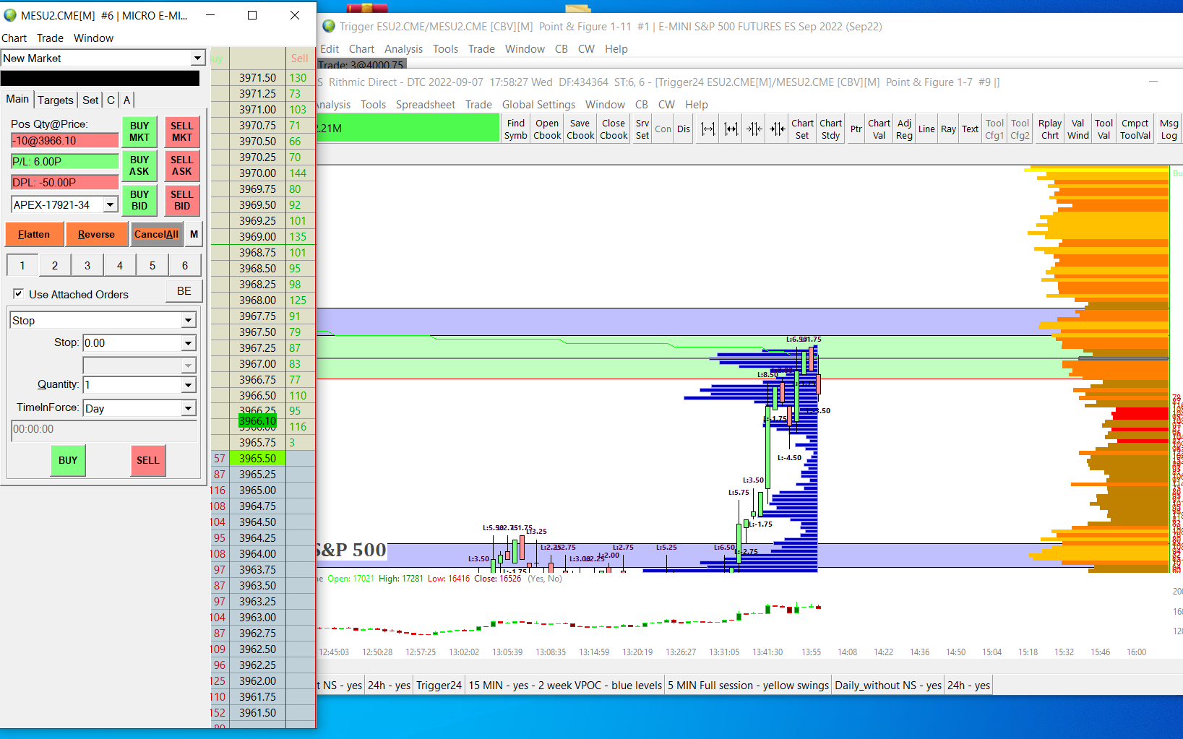The width and height of the screenshot is (1183, 739).
Task: Click the SELL ASK button
Action: [x=182, y=165]
